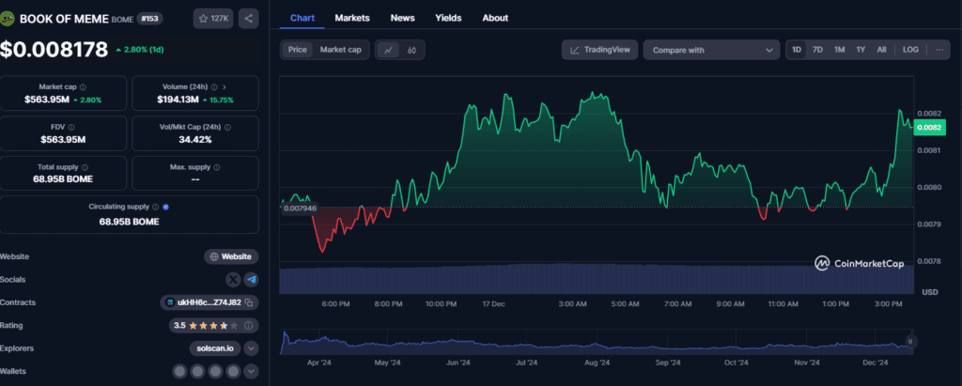
Task: Open Market cap info icon
Action: click(x=83, y=87)
